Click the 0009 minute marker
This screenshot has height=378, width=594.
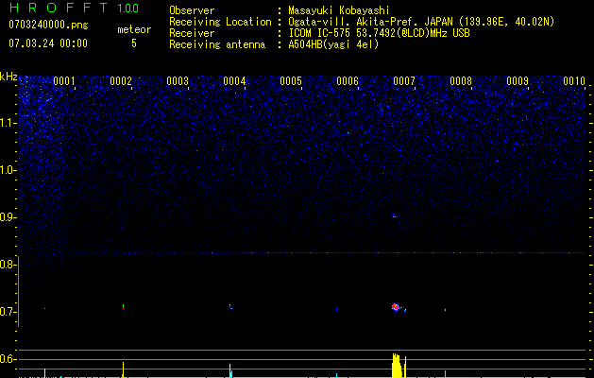(x=518, y=81)
